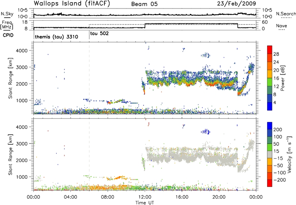
Task: Click the 'N.Search' legend label
Action: click(286, 14)
